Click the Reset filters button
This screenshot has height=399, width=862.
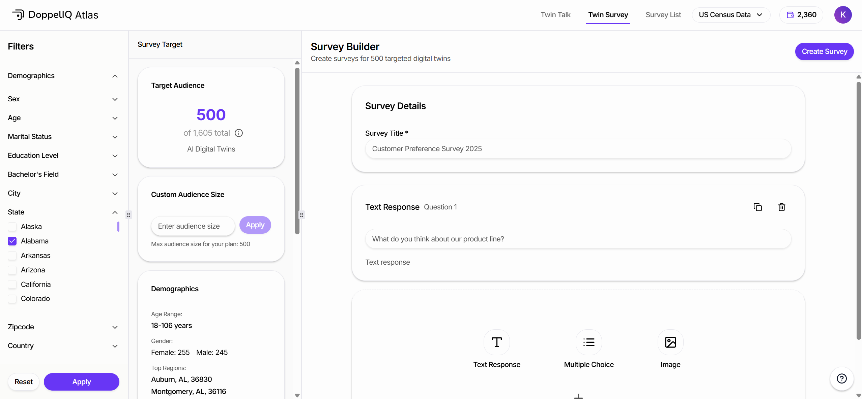click(24, 382)
